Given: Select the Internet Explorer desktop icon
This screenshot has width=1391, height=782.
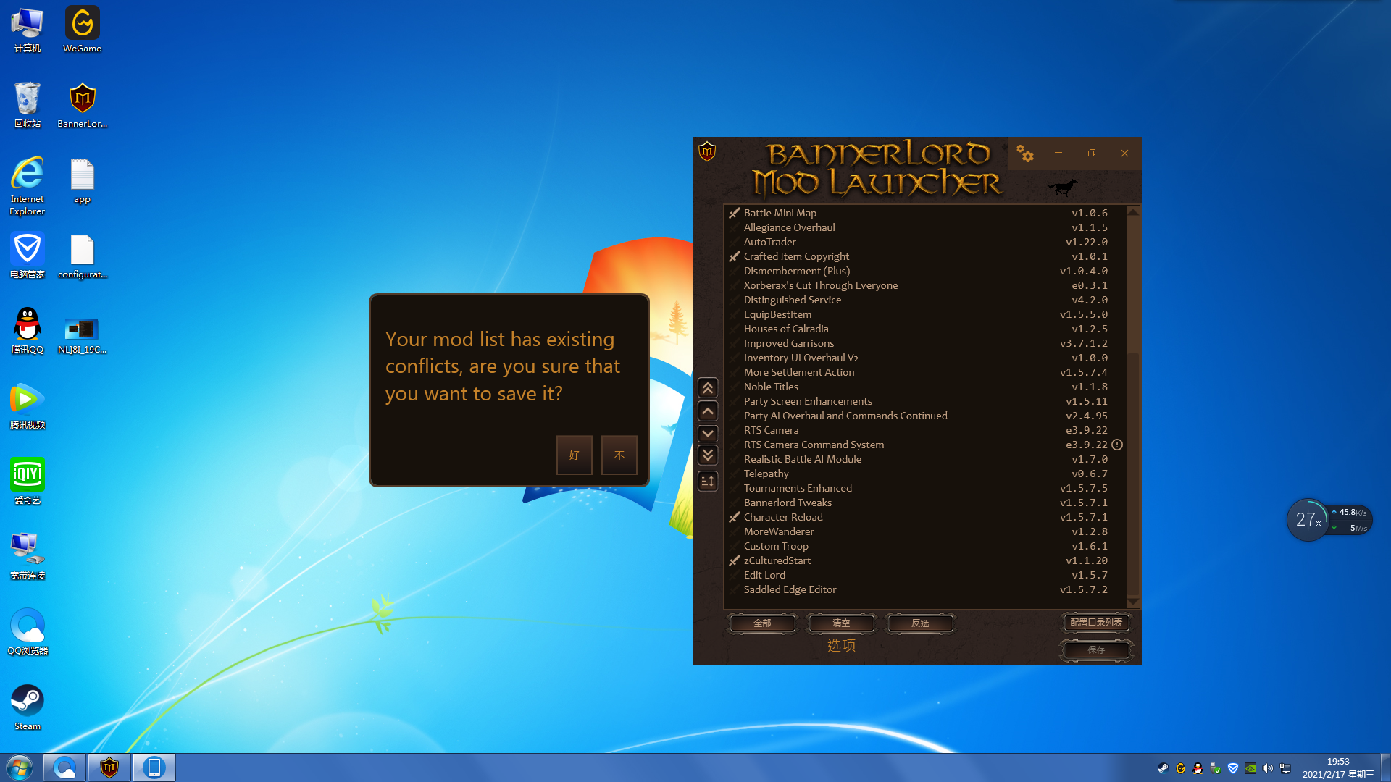Looking at the screenshot, I should 28,186.
